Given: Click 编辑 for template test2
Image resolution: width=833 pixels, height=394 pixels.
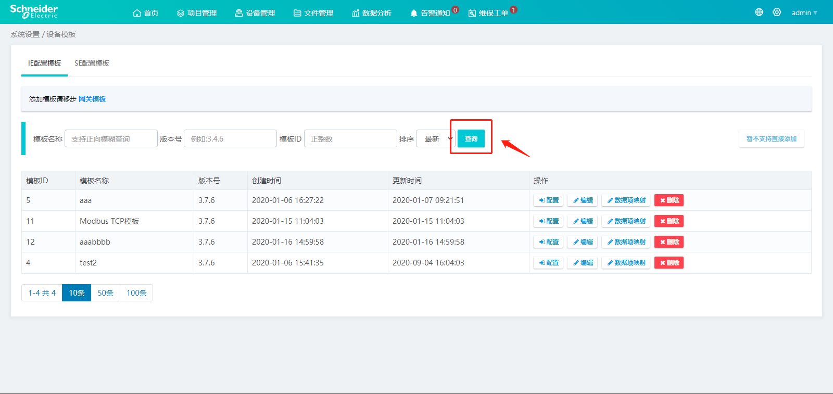Looking at the screenshot, I should click(583, 263).
